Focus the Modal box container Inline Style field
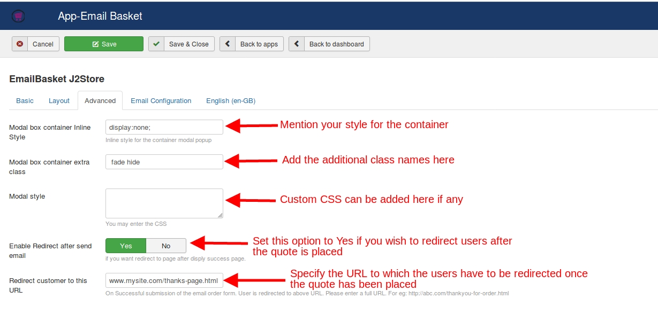Viewport: 658px width, 322px height. tap(164, 127)
